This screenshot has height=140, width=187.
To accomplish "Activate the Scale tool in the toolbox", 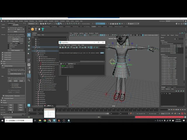I will [29, 53].
